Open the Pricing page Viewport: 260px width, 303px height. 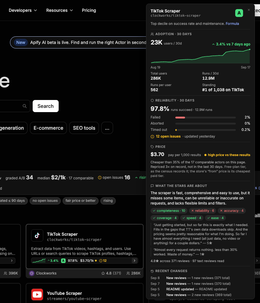[x=89, y=10]
